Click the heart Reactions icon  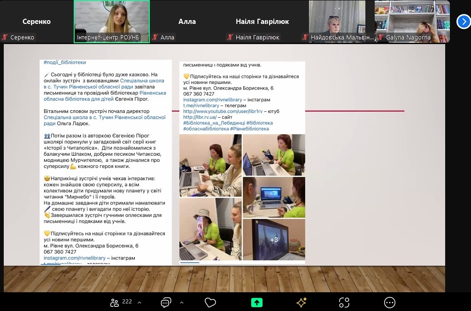coord(210,303)
